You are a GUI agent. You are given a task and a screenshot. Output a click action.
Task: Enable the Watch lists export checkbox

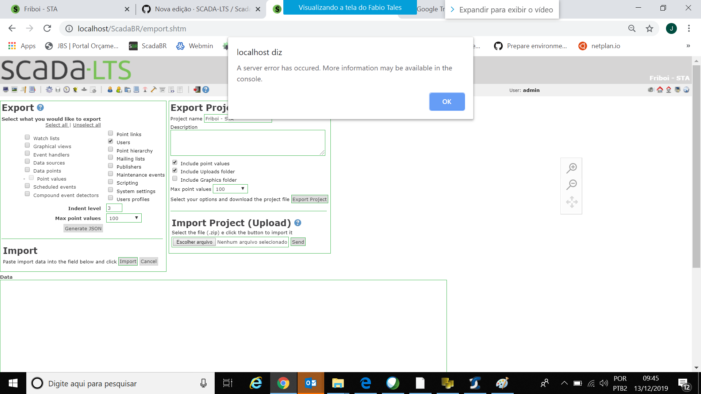pyautogui.click(x=27, y=137)
